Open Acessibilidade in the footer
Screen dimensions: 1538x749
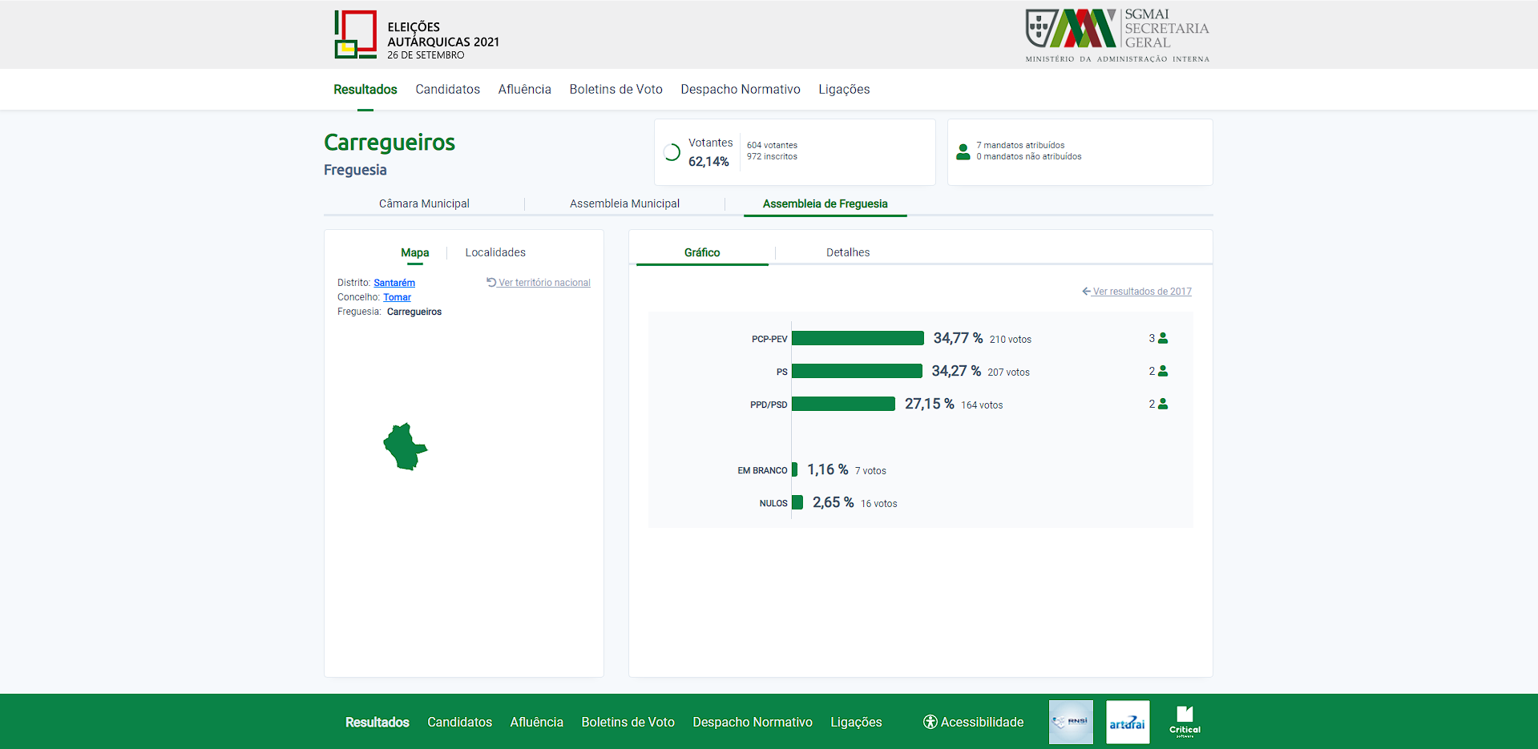[973, 723]
